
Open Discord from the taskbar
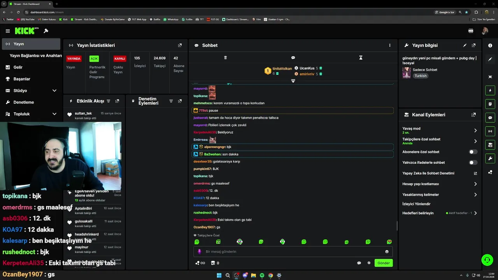245,275
